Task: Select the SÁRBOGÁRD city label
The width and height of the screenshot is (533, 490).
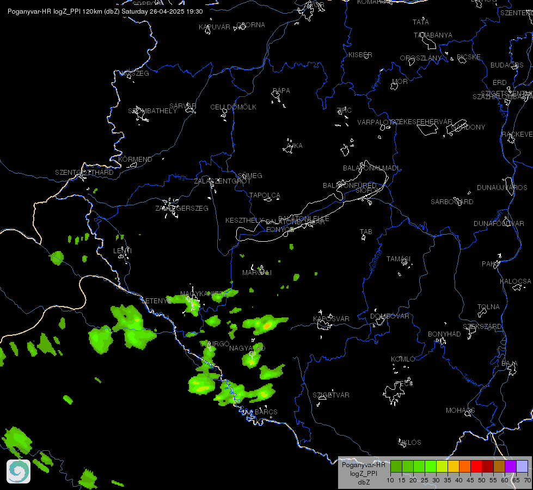Action: (x=452, y=201)
